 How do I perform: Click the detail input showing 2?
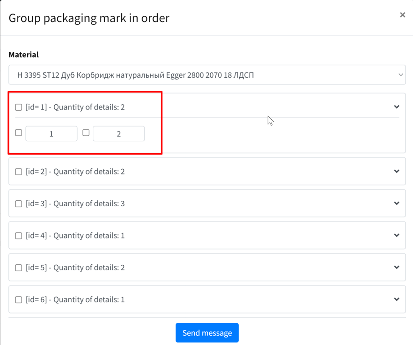pos(119,134)
